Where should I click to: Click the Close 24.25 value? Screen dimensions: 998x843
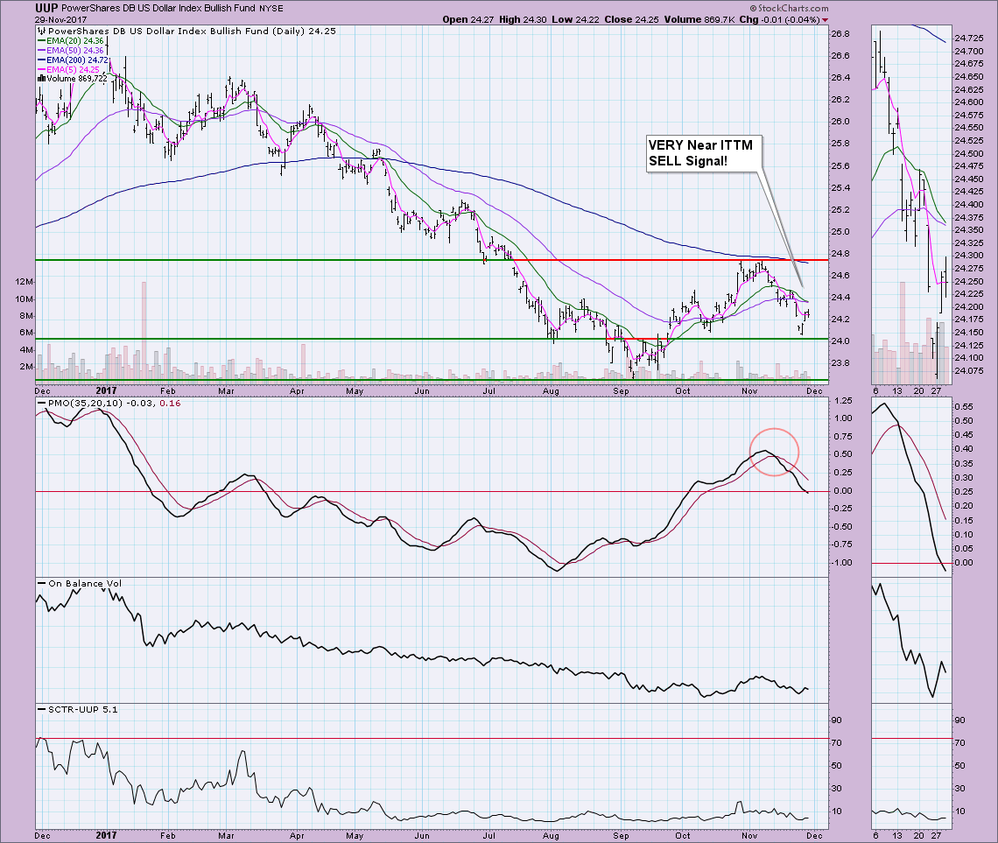click(631, 20)
